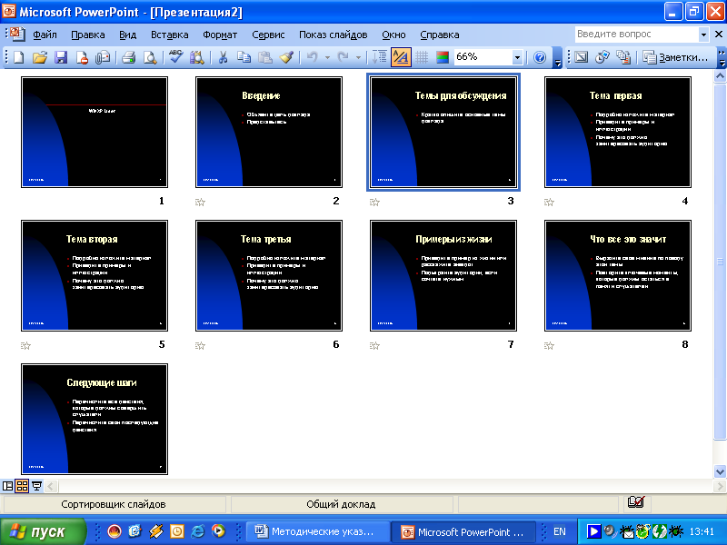Open PowerPoint Help question mark icon

point(540,57)
